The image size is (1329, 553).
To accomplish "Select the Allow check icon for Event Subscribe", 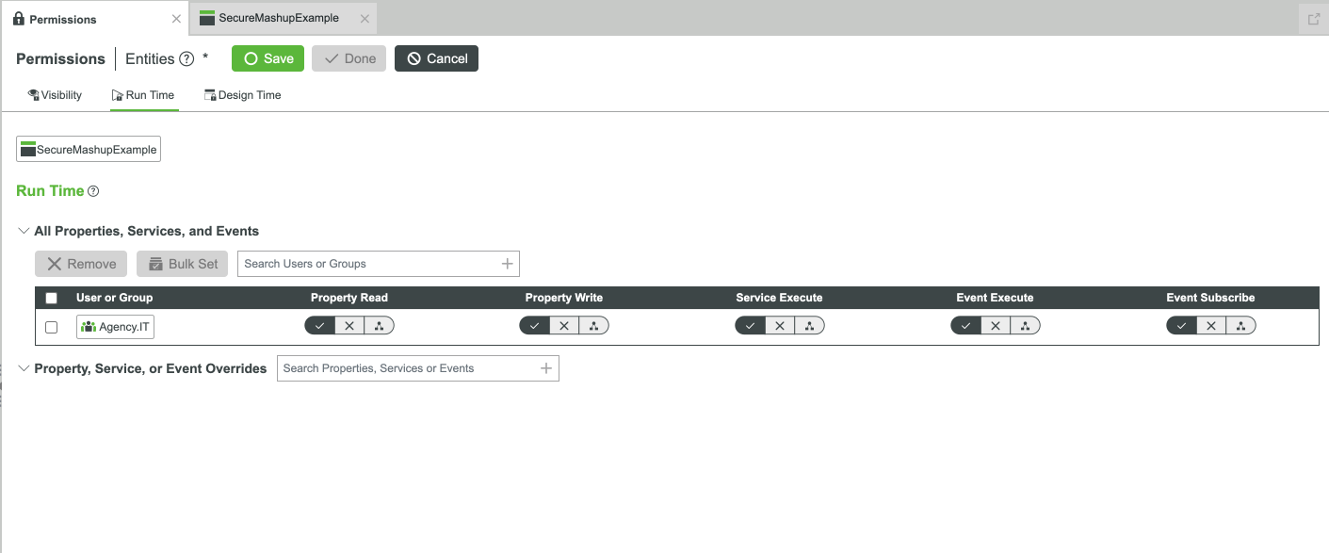I will 1181,325.
